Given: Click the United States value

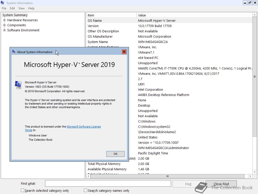Looking at the screenshot, I should tap(148, 137).
